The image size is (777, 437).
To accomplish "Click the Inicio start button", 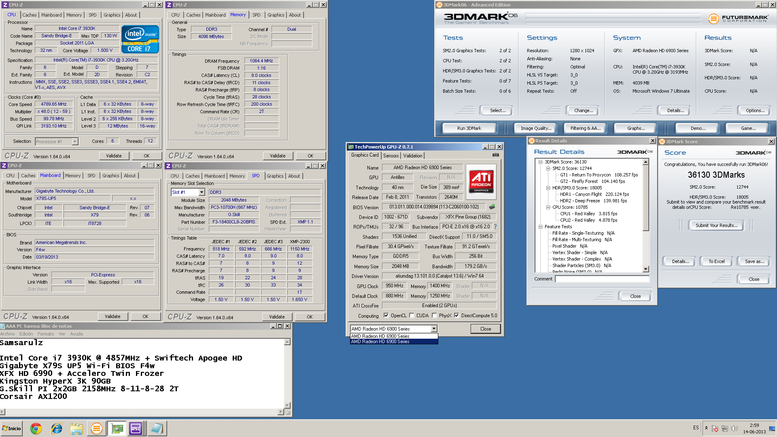I will pos(11,429).
